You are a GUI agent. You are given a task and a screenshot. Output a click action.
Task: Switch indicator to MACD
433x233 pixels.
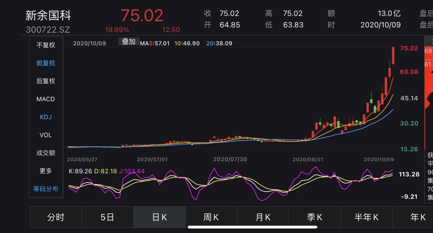coord(46,99)
